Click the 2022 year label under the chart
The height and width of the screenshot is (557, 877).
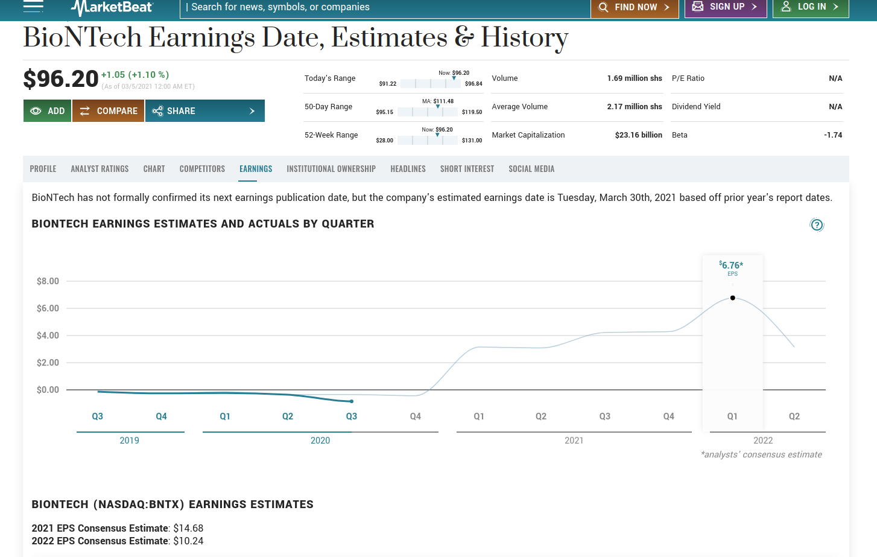[x=763, y=441]
